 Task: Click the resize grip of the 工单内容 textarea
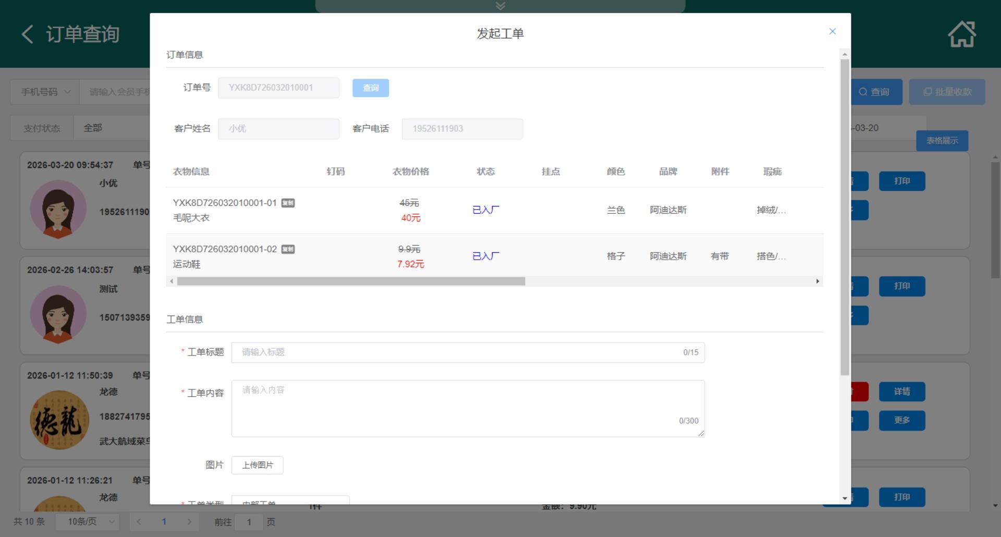tap(701, 433)
